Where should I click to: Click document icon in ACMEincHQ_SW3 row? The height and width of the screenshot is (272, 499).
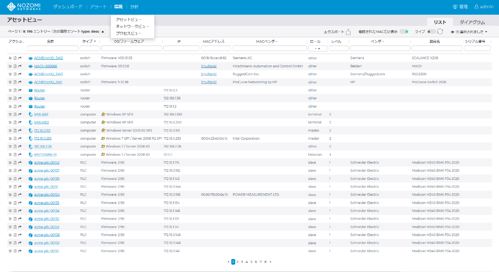click(x=15, y=74)
